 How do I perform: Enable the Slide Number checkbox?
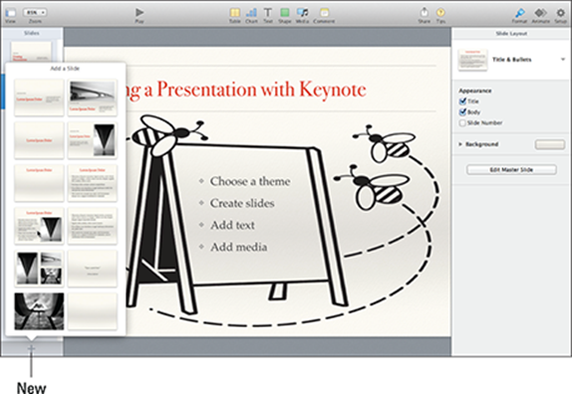pos(462,122)
